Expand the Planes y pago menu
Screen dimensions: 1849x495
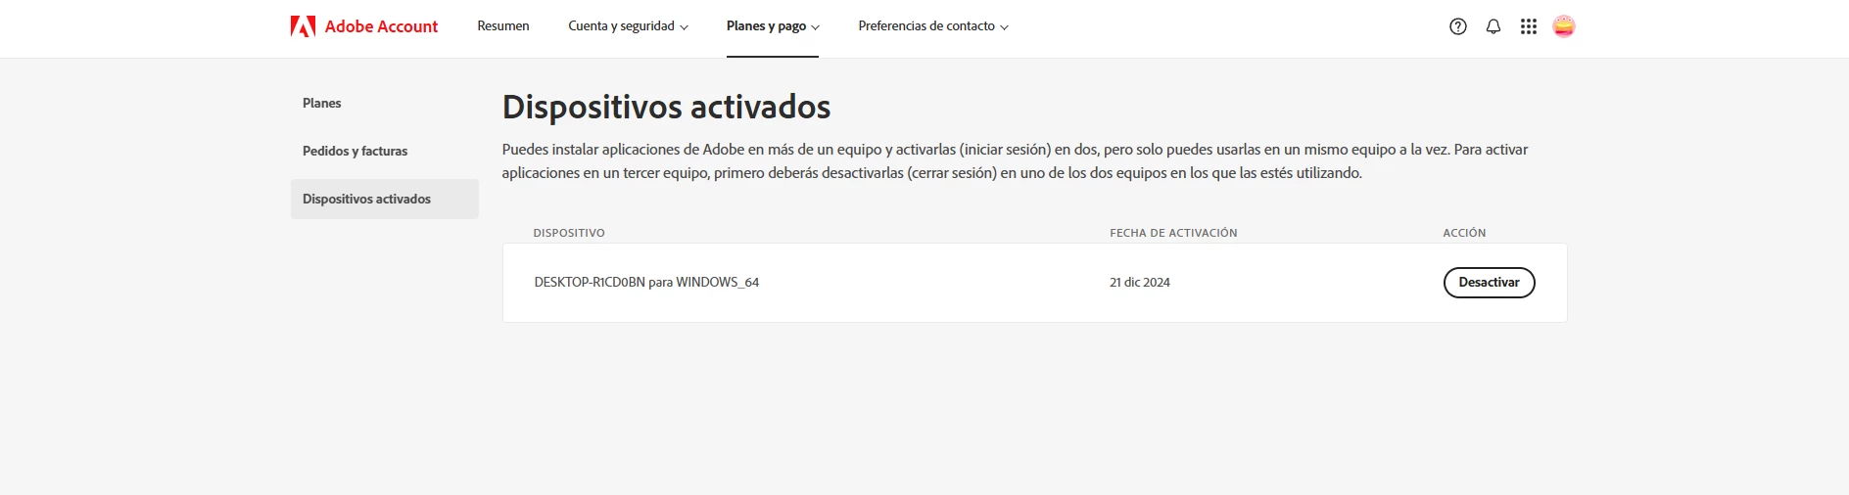point(773,26)
